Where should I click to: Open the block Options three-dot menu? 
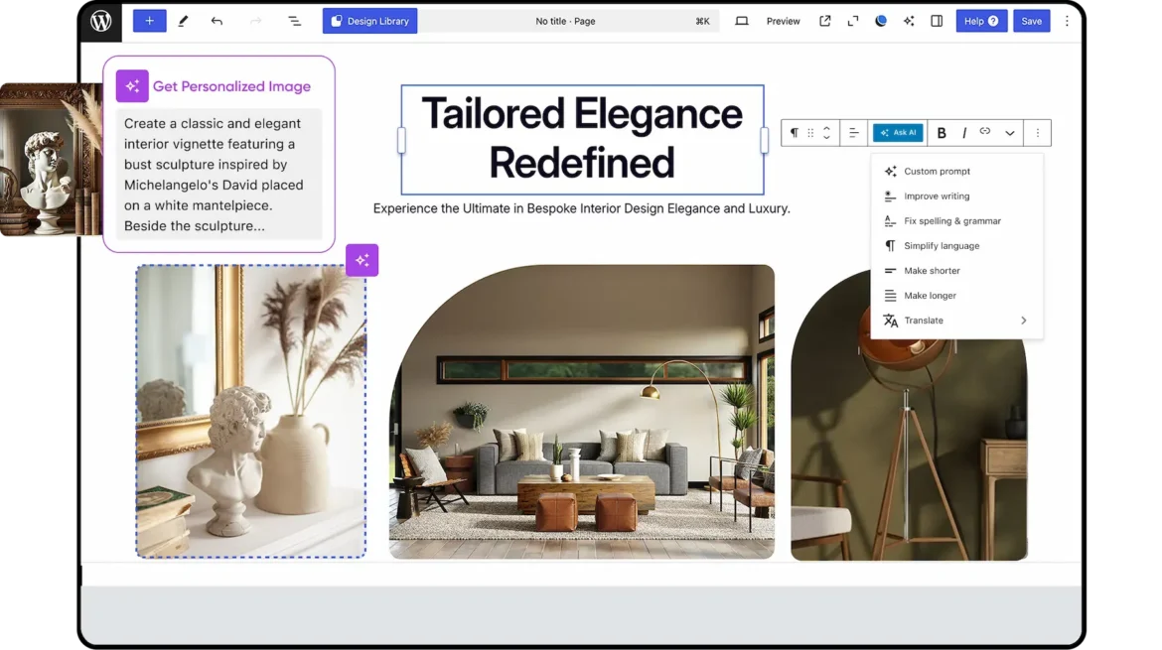pos(1037,133)
